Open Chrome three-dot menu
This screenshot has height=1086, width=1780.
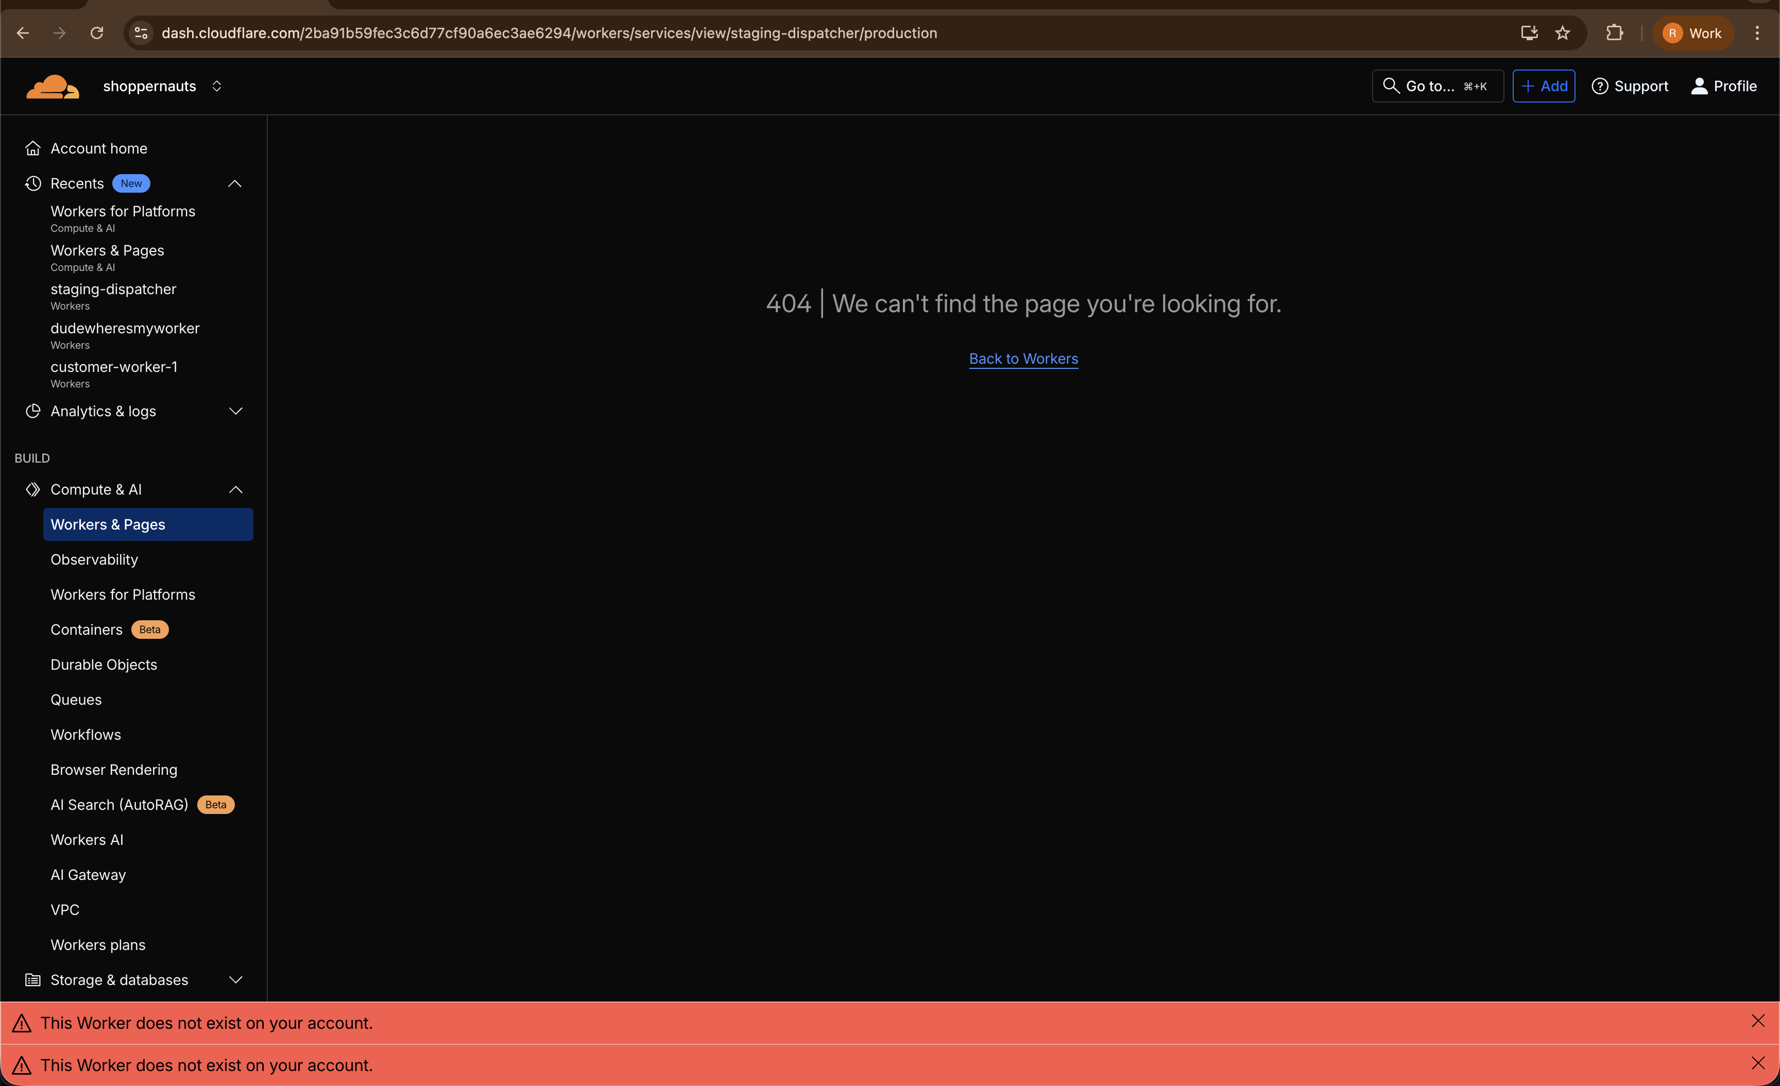[x=1757, y=33]
